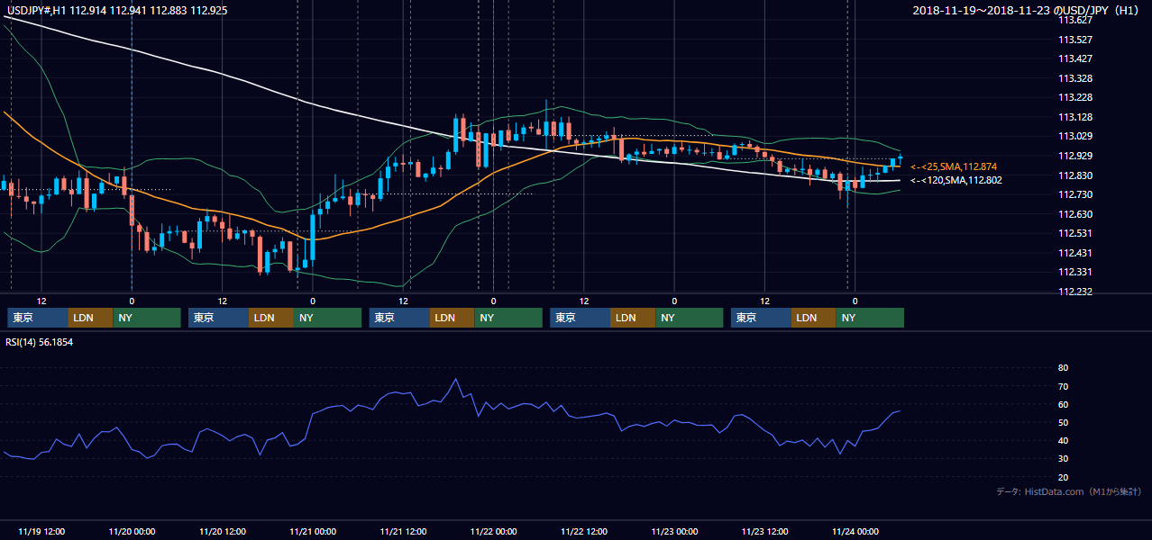This screenshot has width=1152, height=540.
Task: Click price axis value 113.328
Action: 1074,78
